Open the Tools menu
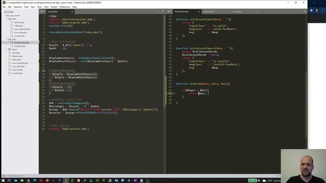This screenshot has height=183, width=326. point(46,7)
